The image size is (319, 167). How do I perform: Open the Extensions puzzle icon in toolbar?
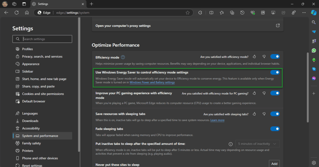point(200,13)
